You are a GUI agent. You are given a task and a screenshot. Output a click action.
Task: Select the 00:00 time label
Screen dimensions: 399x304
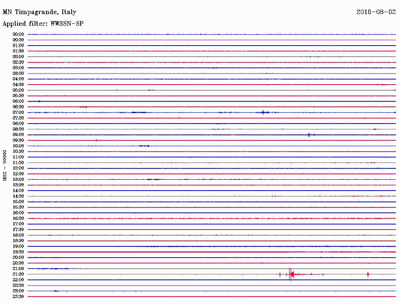pos(18,34)
